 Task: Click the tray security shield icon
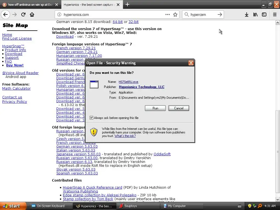point(250,206)
